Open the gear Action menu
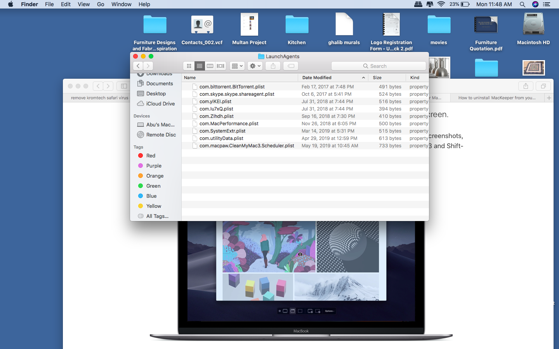 click(x=255, y=66)
